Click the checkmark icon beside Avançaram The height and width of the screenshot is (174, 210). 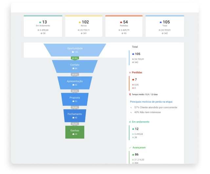pos(130,148)
